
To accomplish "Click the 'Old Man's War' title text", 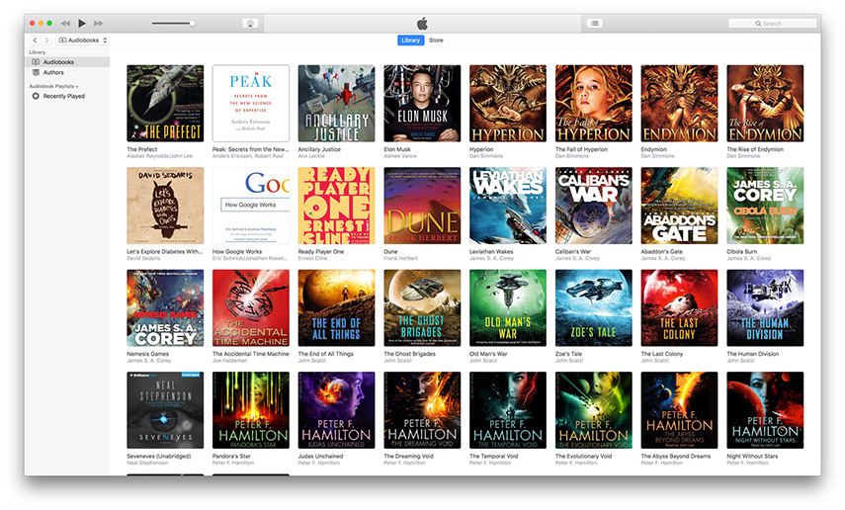I will coord(489,354).
